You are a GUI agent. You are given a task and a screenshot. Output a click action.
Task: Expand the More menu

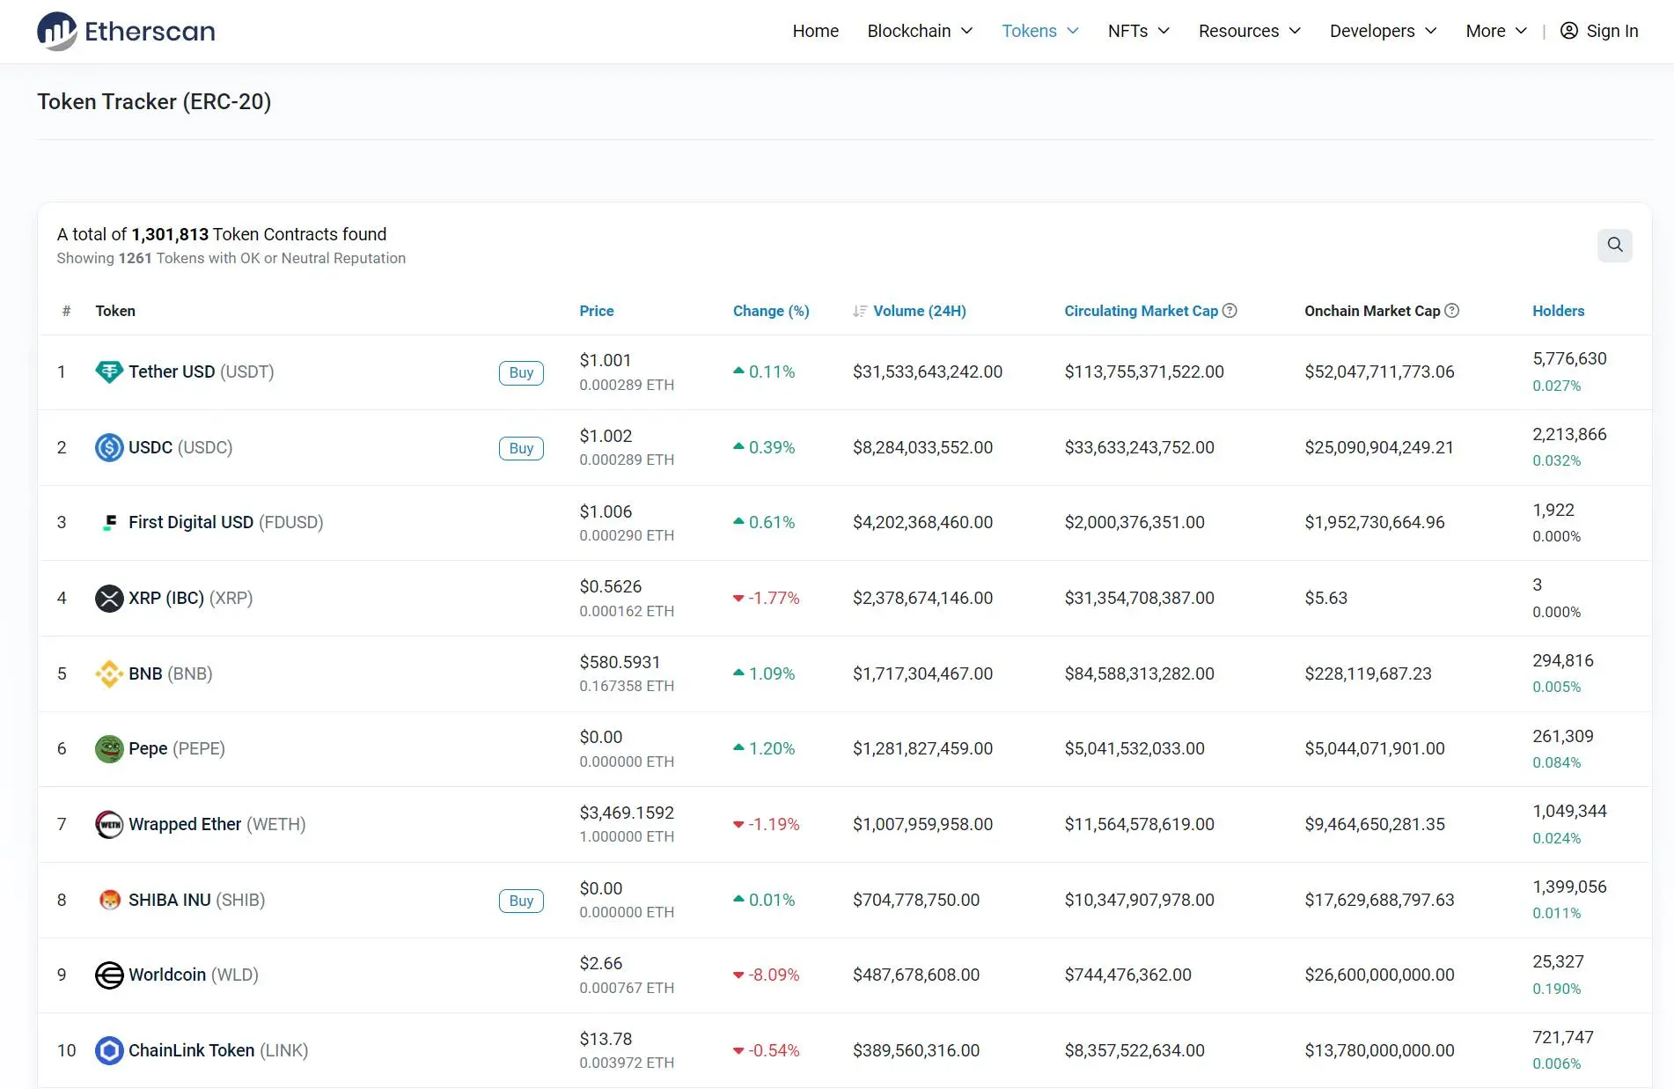click(1496, 31)
